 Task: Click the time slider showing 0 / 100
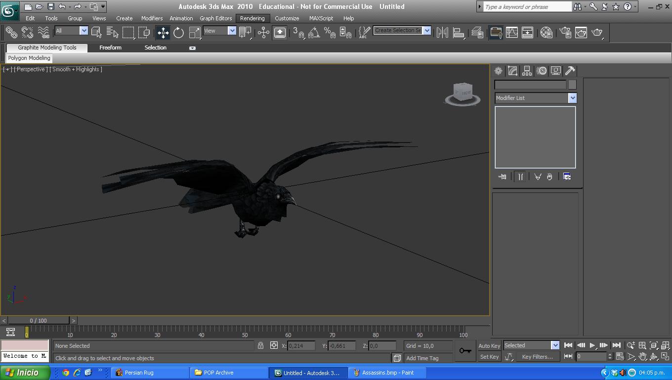(x=38, y=321)
